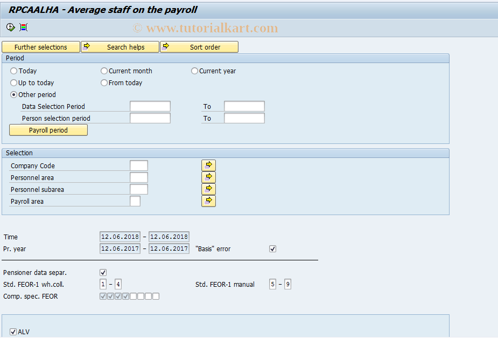This screenshot has height=338, width=498.
Task: Click the arrow icon on Search helps button
Action: click(86, 47)
